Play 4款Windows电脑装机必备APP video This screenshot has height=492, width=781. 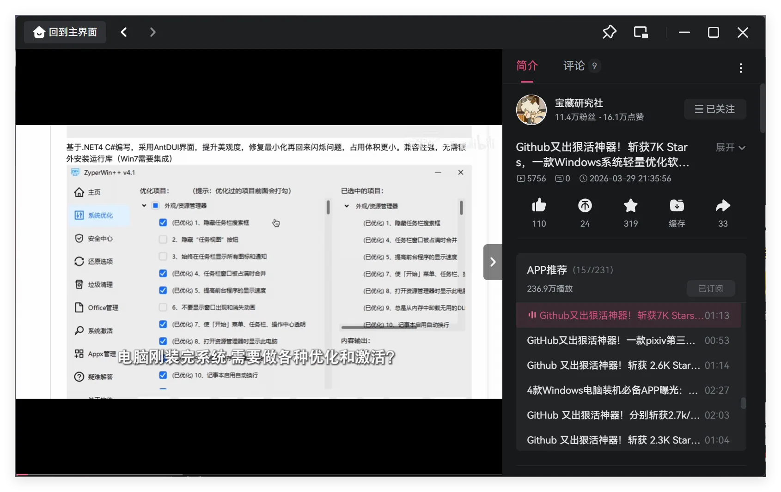(x=628, y=390)
